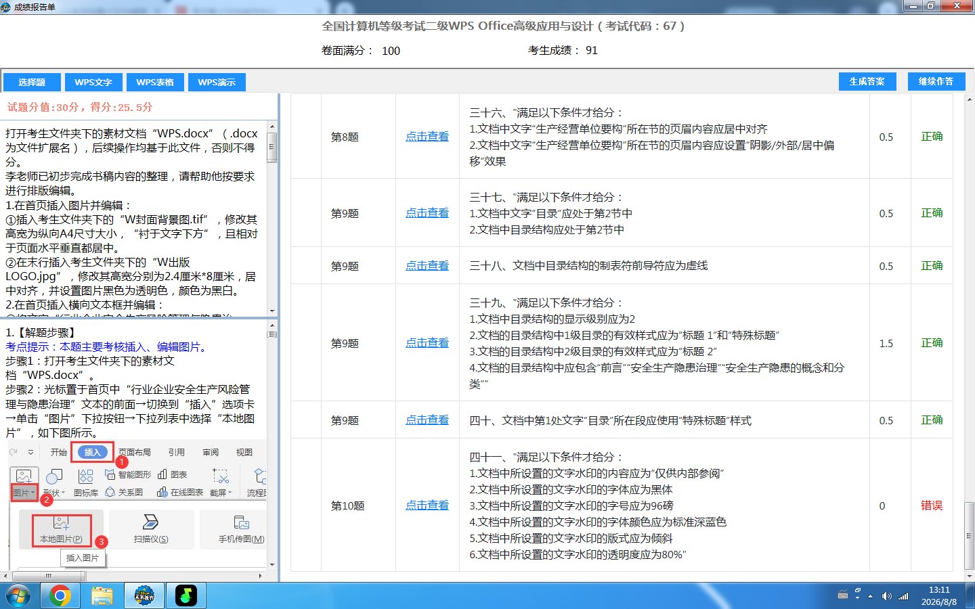
Task: Click the blue 考点提示 hint line
Action: [x=108, y=346]
